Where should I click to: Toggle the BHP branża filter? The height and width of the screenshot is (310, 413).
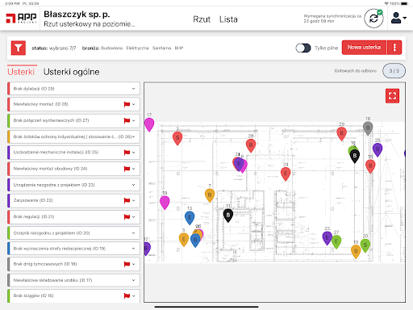pyautogui.click(x=179, y=48)
